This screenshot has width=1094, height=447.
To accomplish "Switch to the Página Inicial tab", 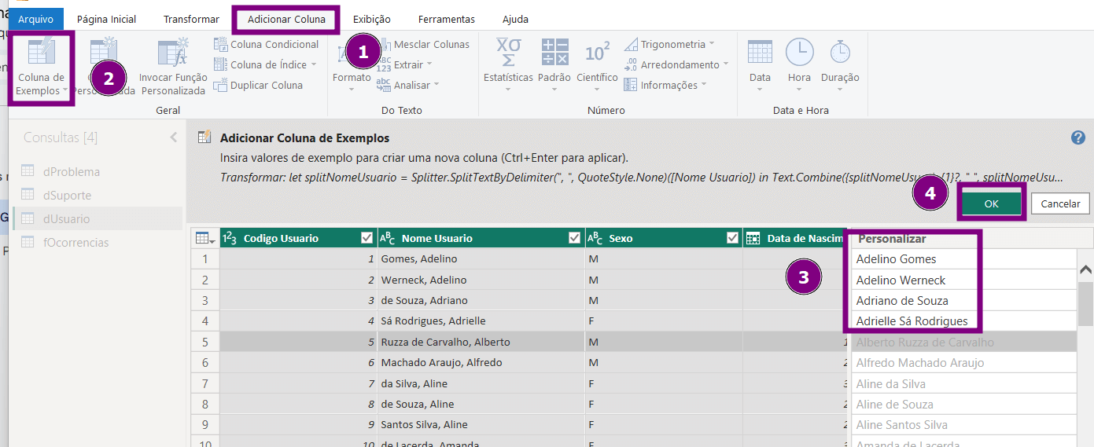I will [x=106, y=19].
